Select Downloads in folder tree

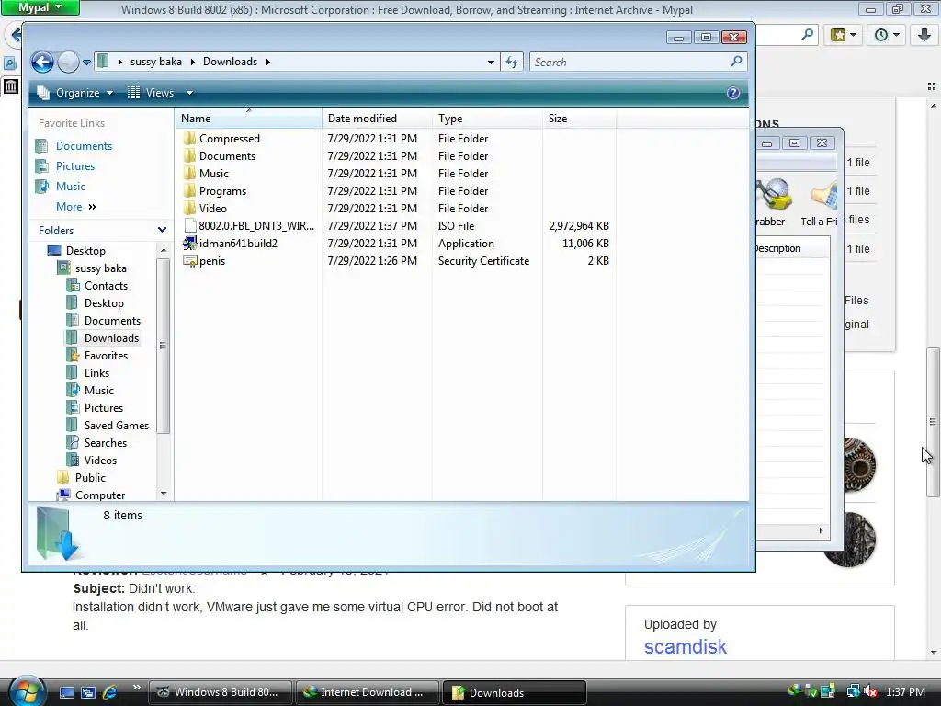click(x=111, y=338)
